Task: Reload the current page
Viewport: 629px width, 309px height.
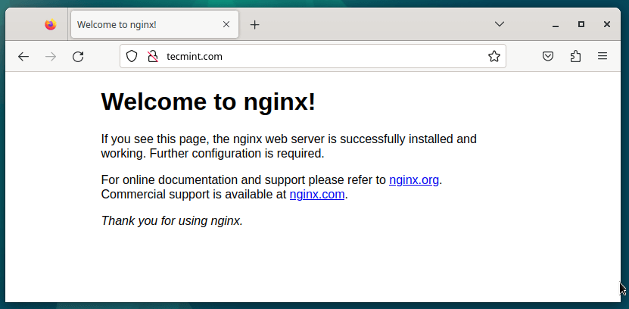Action: point(78,57)
